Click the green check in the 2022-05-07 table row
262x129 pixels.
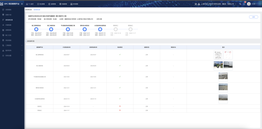point(120,55)
